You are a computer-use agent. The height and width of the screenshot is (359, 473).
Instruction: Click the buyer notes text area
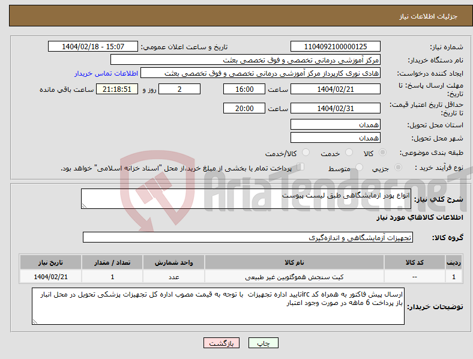click(x=218, y=306)
